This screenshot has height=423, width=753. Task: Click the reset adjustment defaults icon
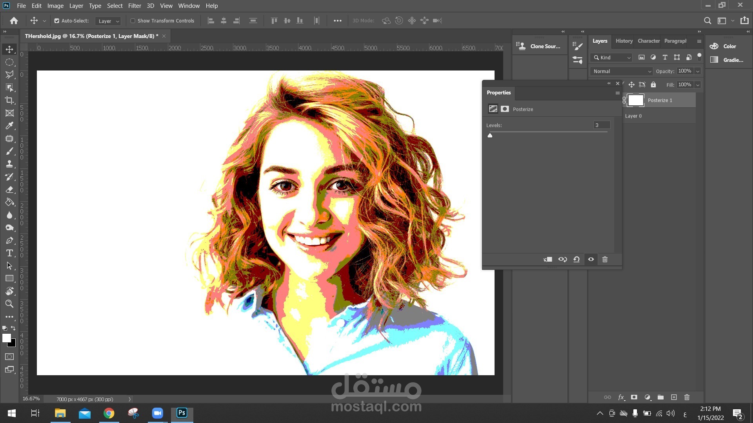pyautogui.click(x=577, y=259)
